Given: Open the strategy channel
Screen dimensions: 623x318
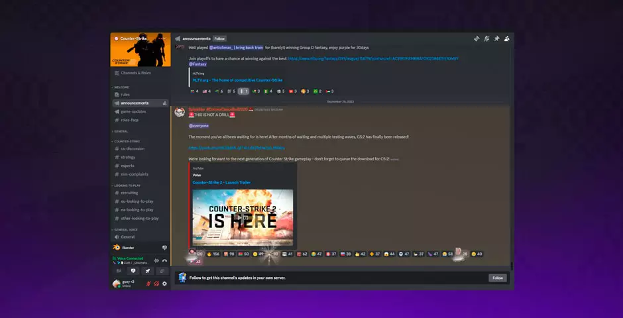Looking at the screenshot, I should point(141,157).
